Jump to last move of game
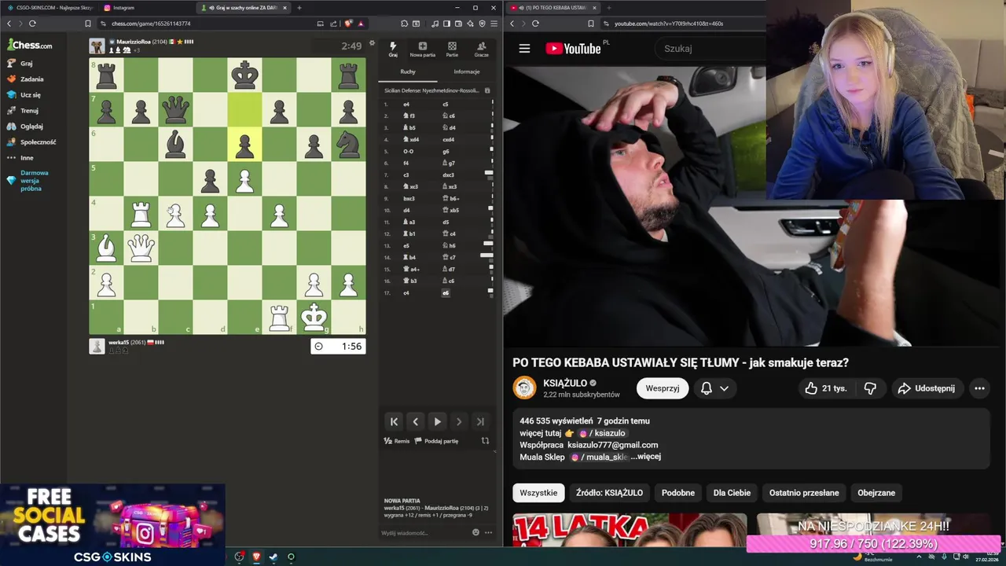The width and height of the screenshot is (1006, 566). [480, 421]
